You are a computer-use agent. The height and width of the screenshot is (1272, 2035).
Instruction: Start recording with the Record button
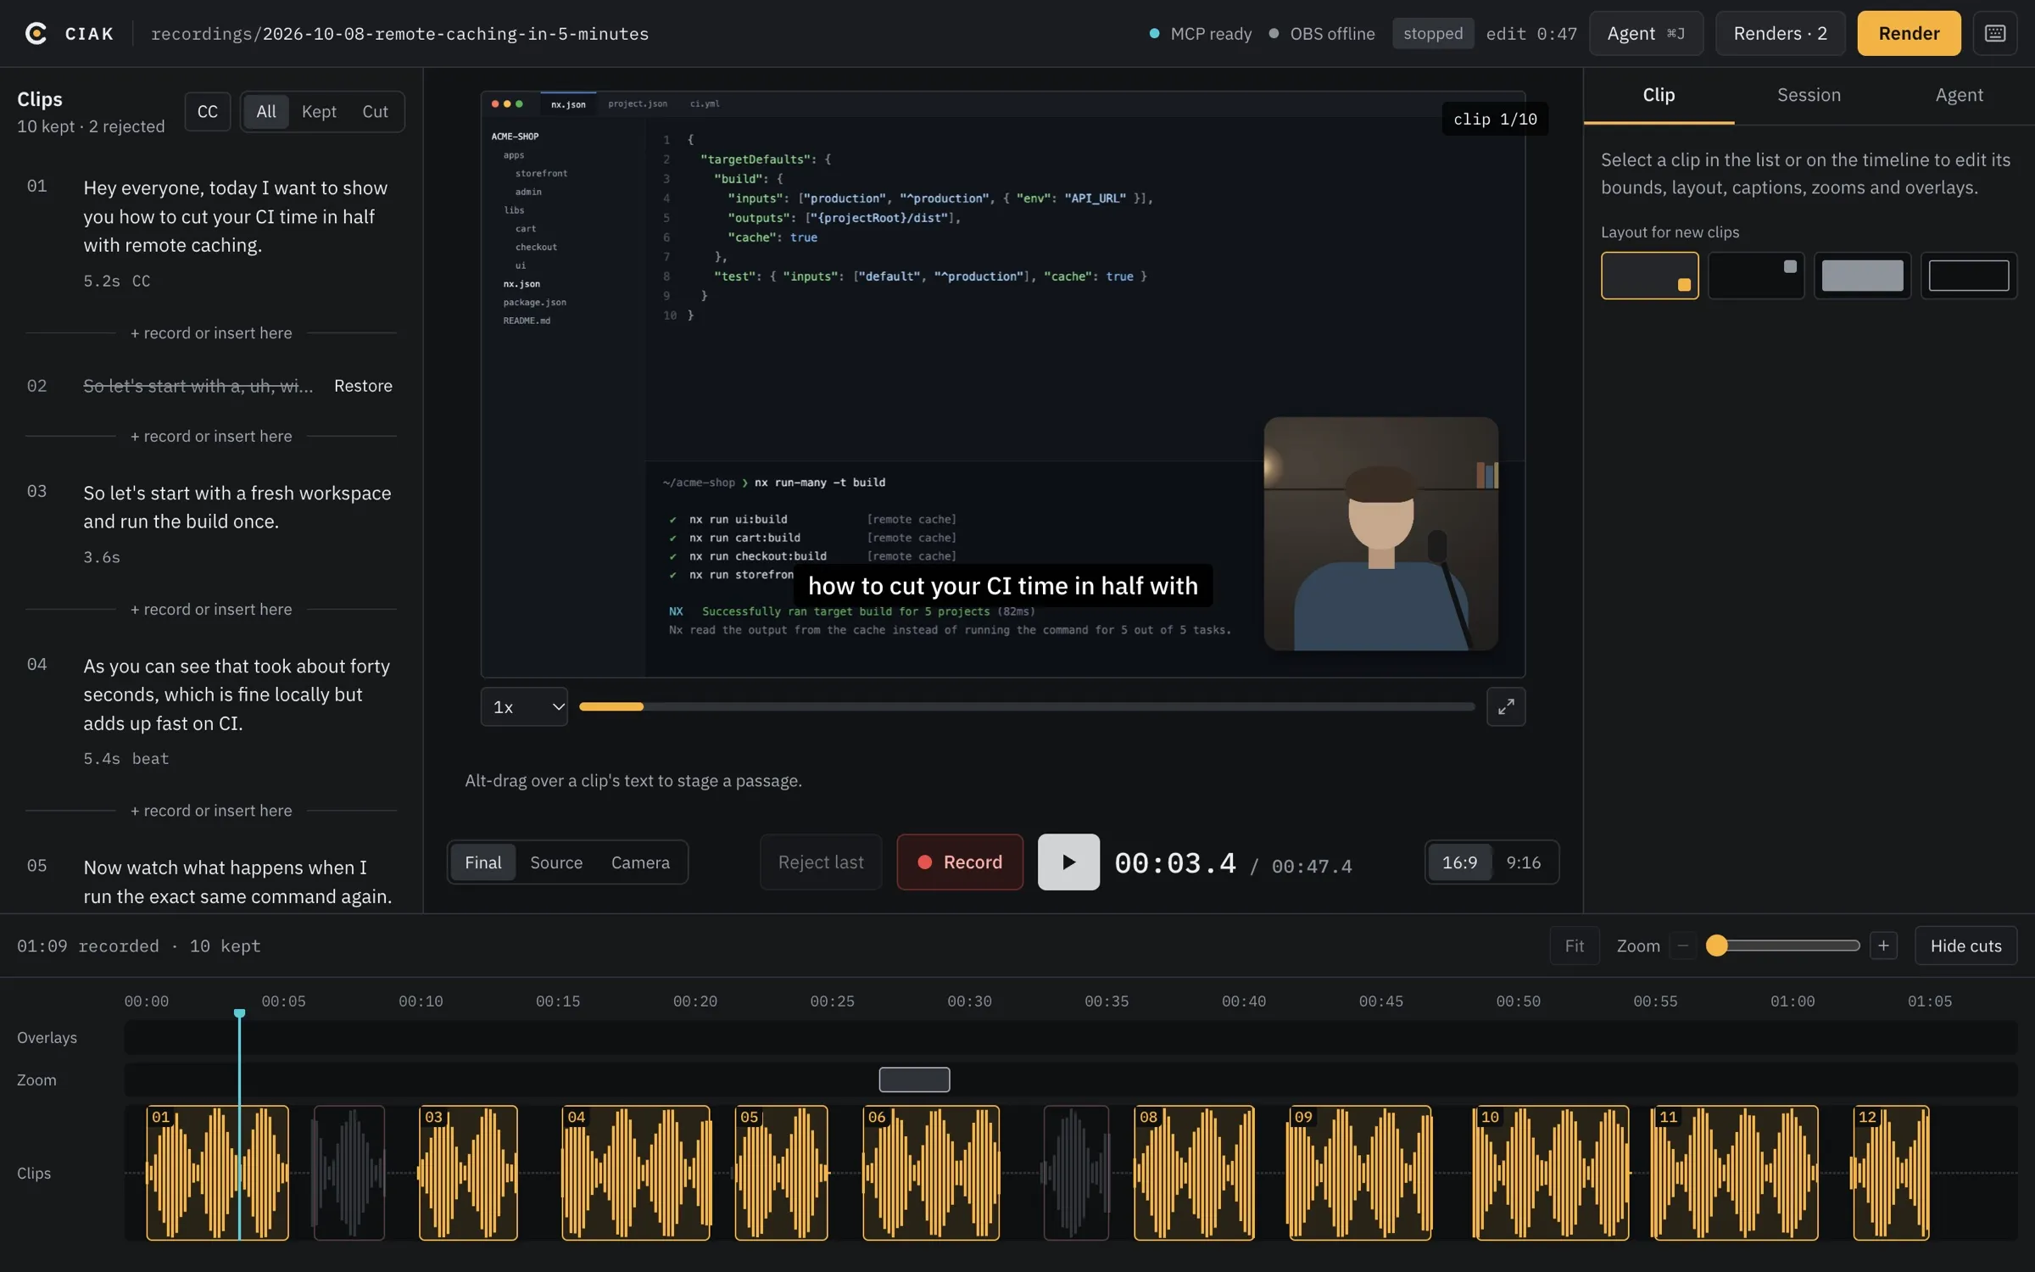(x=960, y=862)
